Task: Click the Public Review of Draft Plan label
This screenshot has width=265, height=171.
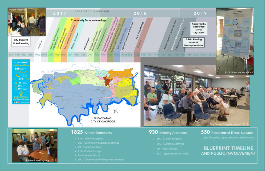Action: pyautogui.click(x=180, y=38)
